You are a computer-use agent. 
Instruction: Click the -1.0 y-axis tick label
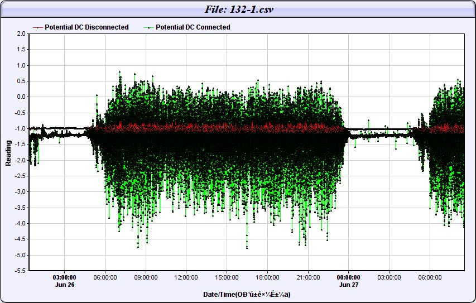tap(21, 129)
